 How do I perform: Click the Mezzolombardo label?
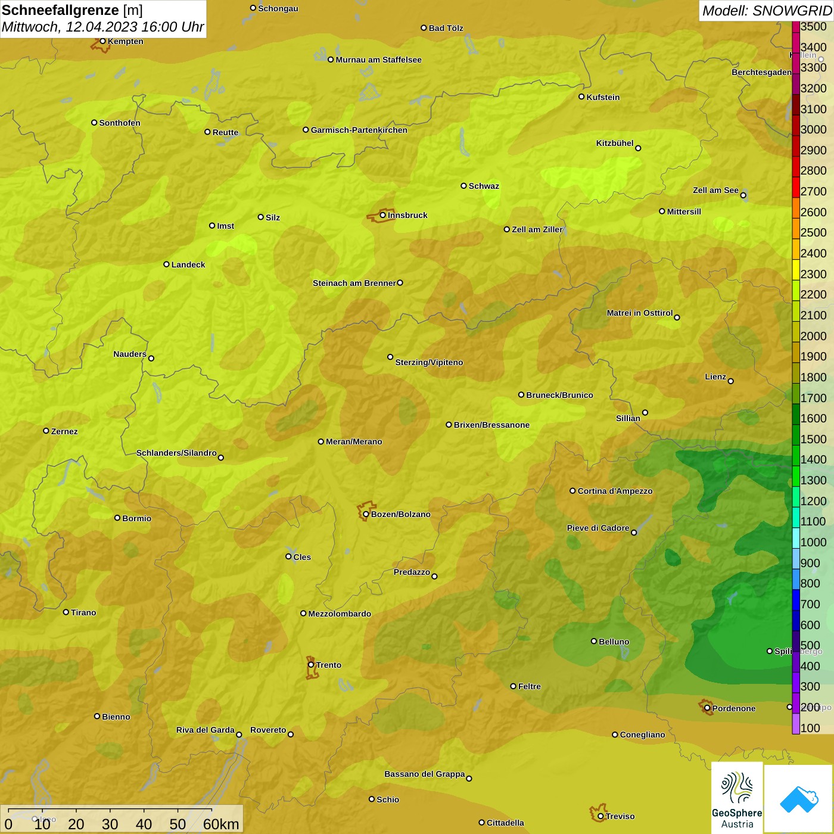tap(340, 614)
